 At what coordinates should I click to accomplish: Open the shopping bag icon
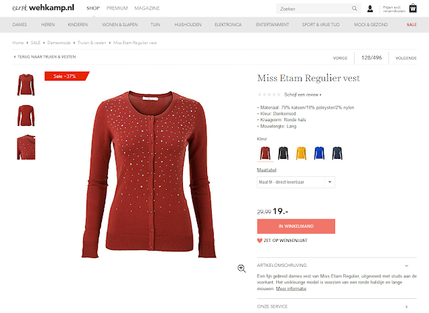click(413, 8)
